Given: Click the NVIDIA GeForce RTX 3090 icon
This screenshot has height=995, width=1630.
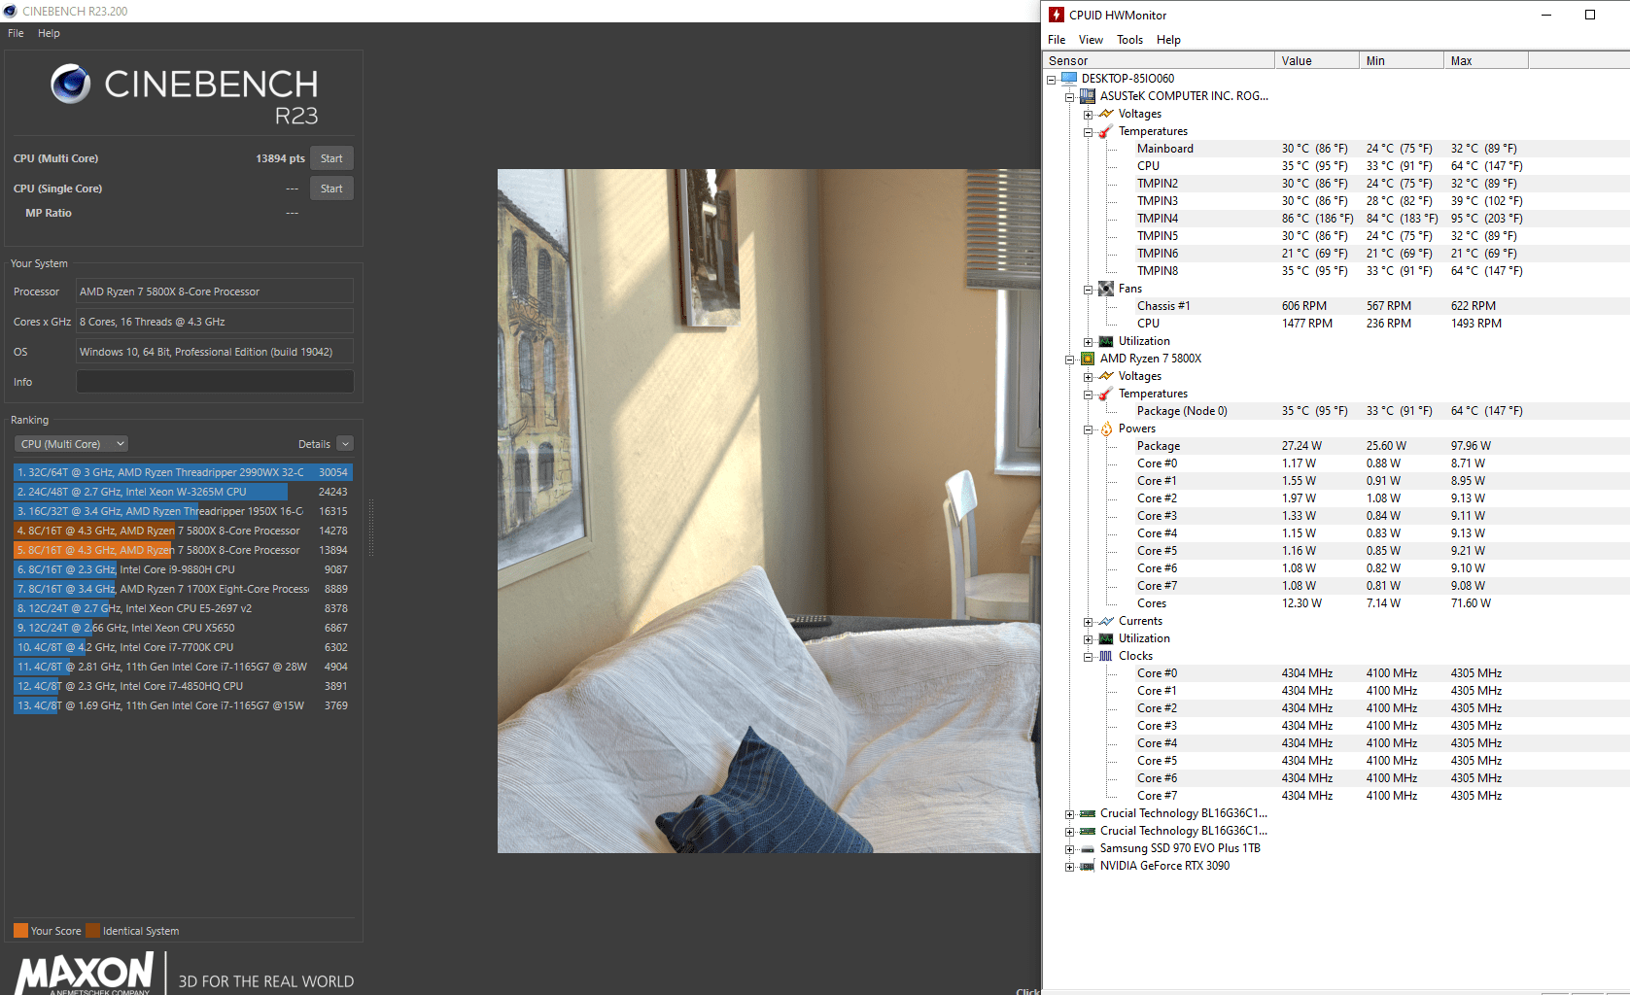Looking at the screenshot, I should click(x=1088, y=866).
